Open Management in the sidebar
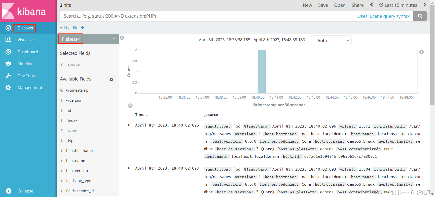The image size is (435, 197). pos(30,88)
